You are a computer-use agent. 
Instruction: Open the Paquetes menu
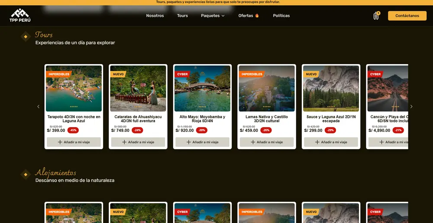coord(213,16)
